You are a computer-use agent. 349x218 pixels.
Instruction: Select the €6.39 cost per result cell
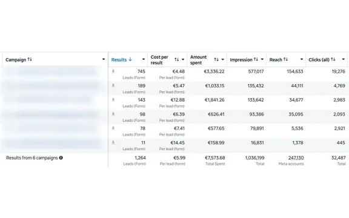pos(179,114)
